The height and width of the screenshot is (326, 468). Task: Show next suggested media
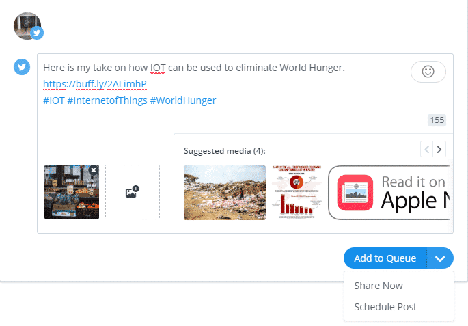439,149
